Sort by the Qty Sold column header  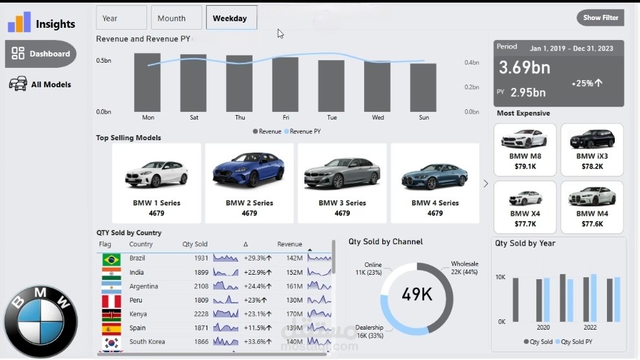tap(195, 244)
